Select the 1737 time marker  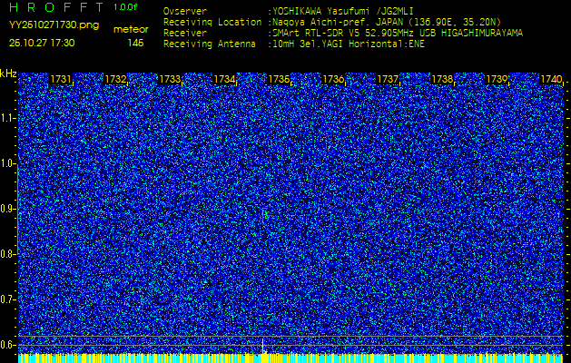388,80
